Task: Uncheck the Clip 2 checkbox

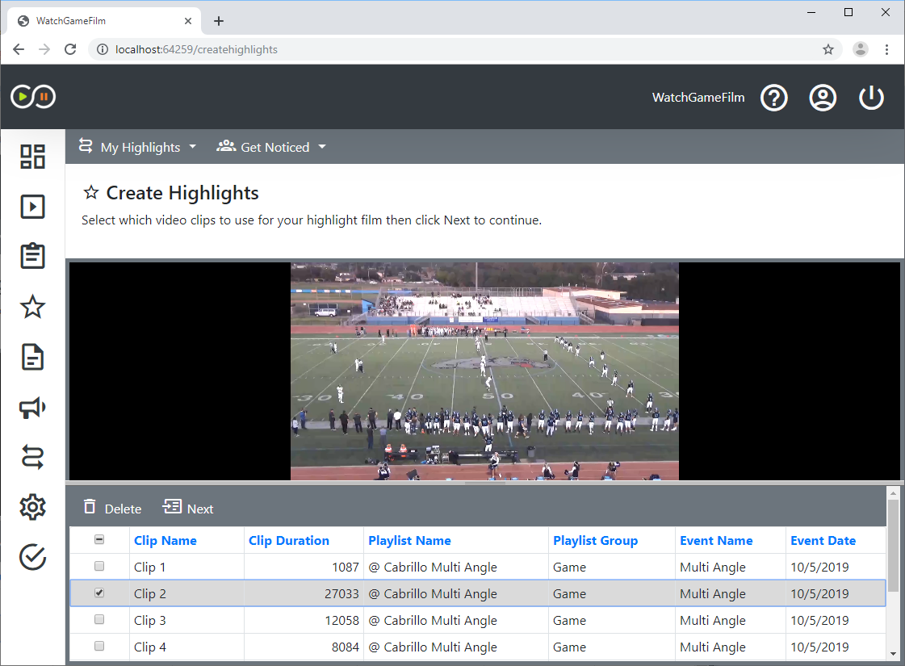Action: coord(98,593)
